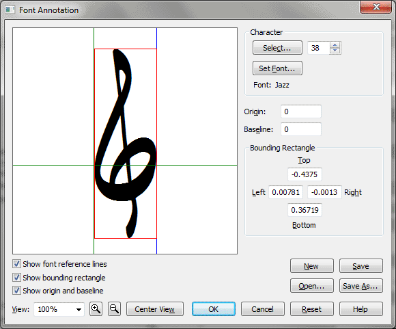Close the Font Annotation dialog

click(x=376, y=7)
